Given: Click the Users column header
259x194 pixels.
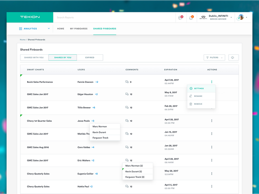Looking at the screenshot, I should point(81,70).
